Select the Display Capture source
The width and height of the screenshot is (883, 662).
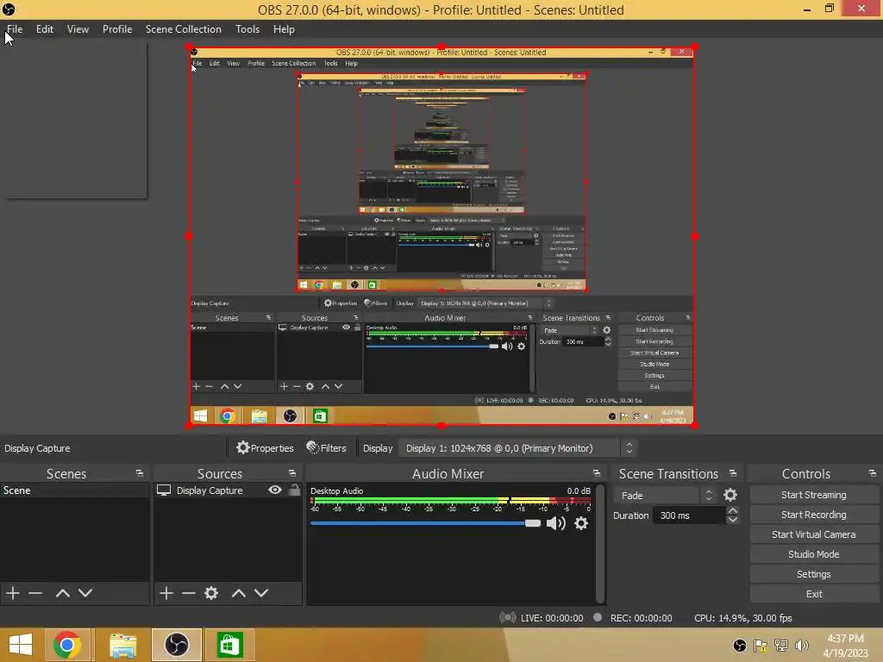(x=210, y=490)
